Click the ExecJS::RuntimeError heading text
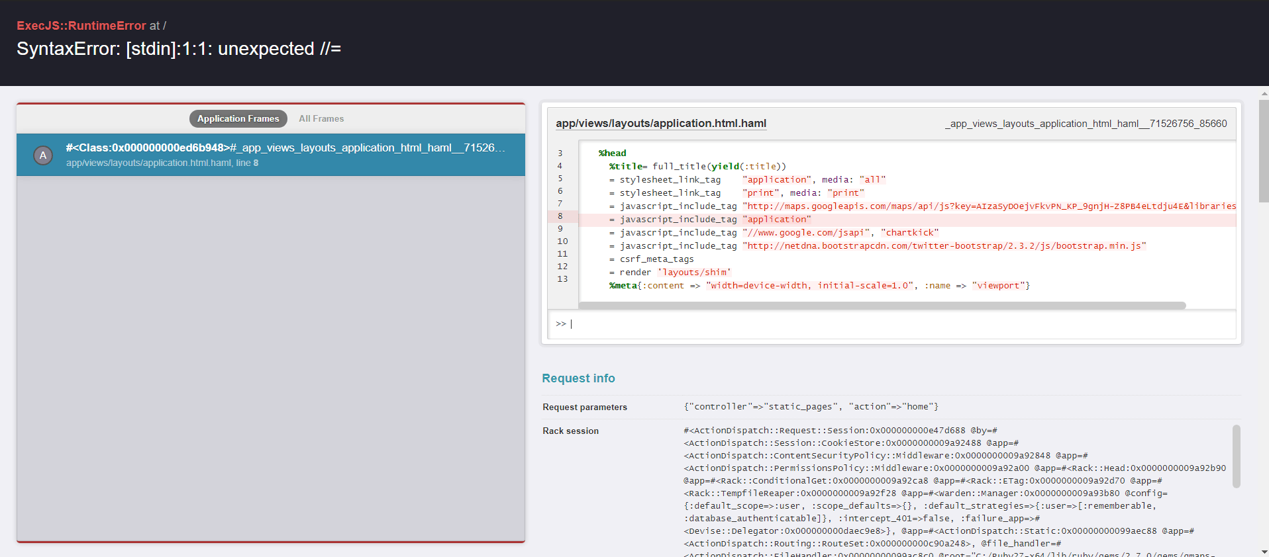Image resolution: width=1269 pixels, height=557 pixels. [x=81, y=26]
